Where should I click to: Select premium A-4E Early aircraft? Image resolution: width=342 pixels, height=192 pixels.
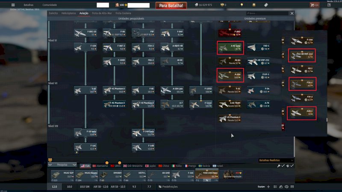coord(230,47)
